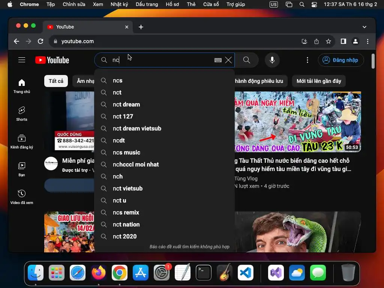
Task: Open the Nhật ký menu
Action: tap(119, 4)
